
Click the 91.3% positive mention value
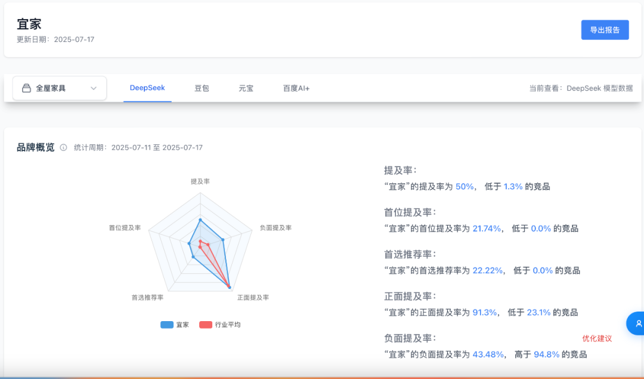click(485, 312)
